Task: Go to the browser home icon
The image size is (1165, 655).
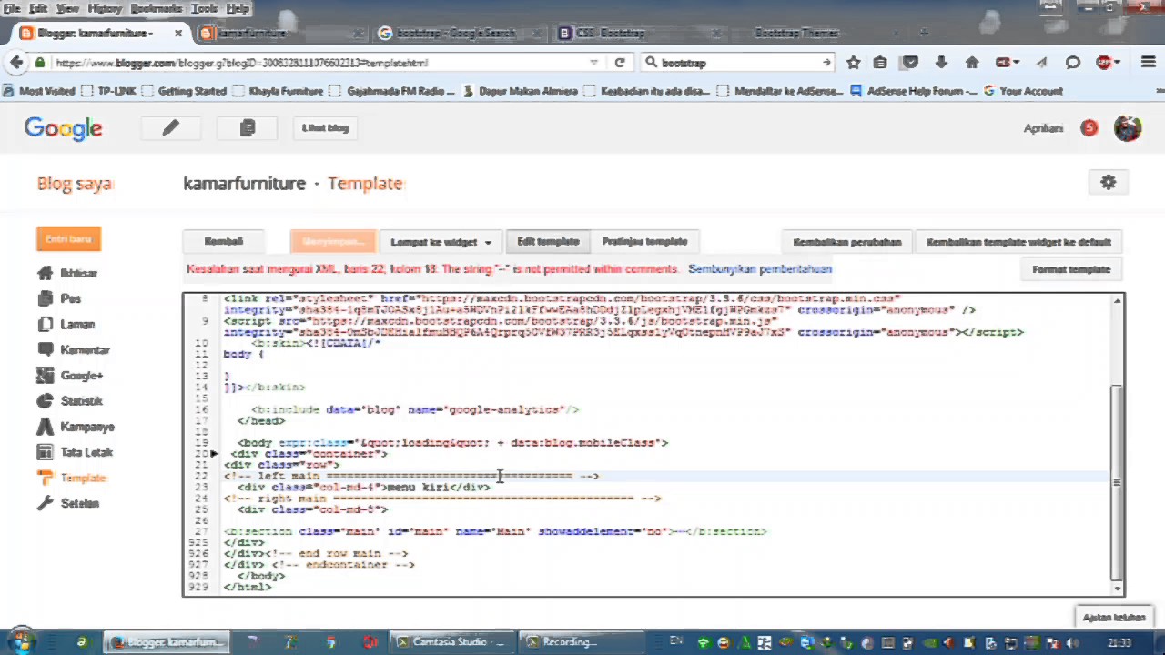Action: pyautogui.click(x=972, y=63)
